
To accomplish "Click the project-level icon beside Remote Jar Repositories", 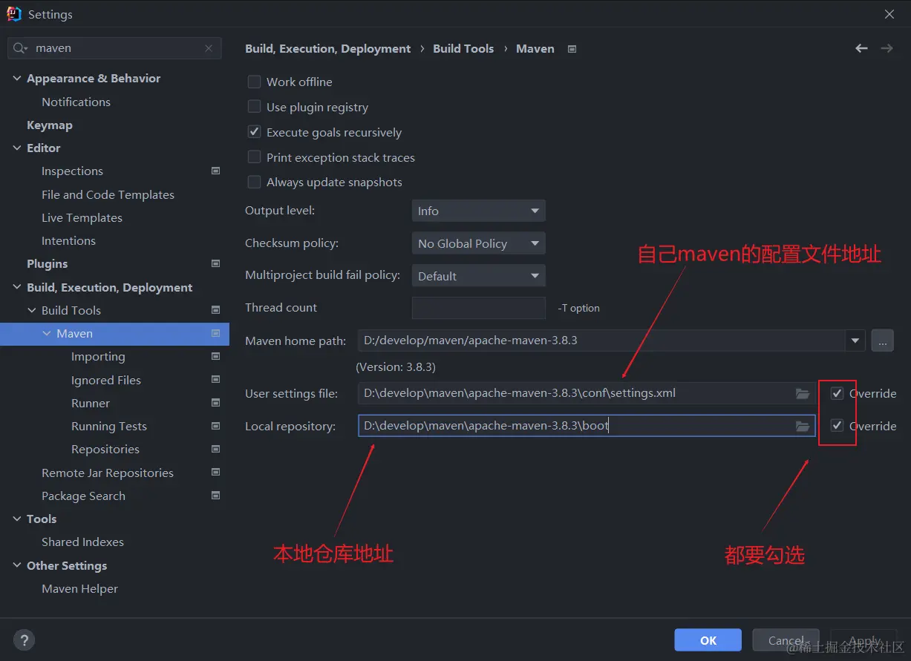I will pyautogui.click(x=216, y=473).
